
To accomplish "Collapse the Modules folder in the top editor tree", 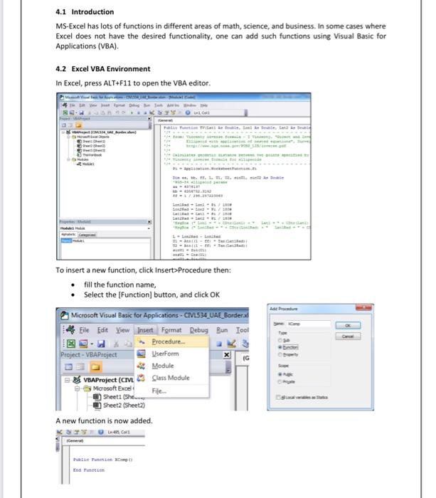I will (x=68, y=159).
